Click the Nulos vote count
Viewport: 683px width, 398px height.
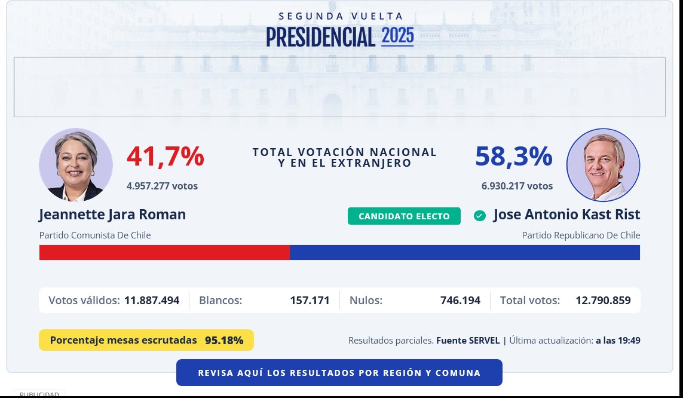(x=460, y=301)
